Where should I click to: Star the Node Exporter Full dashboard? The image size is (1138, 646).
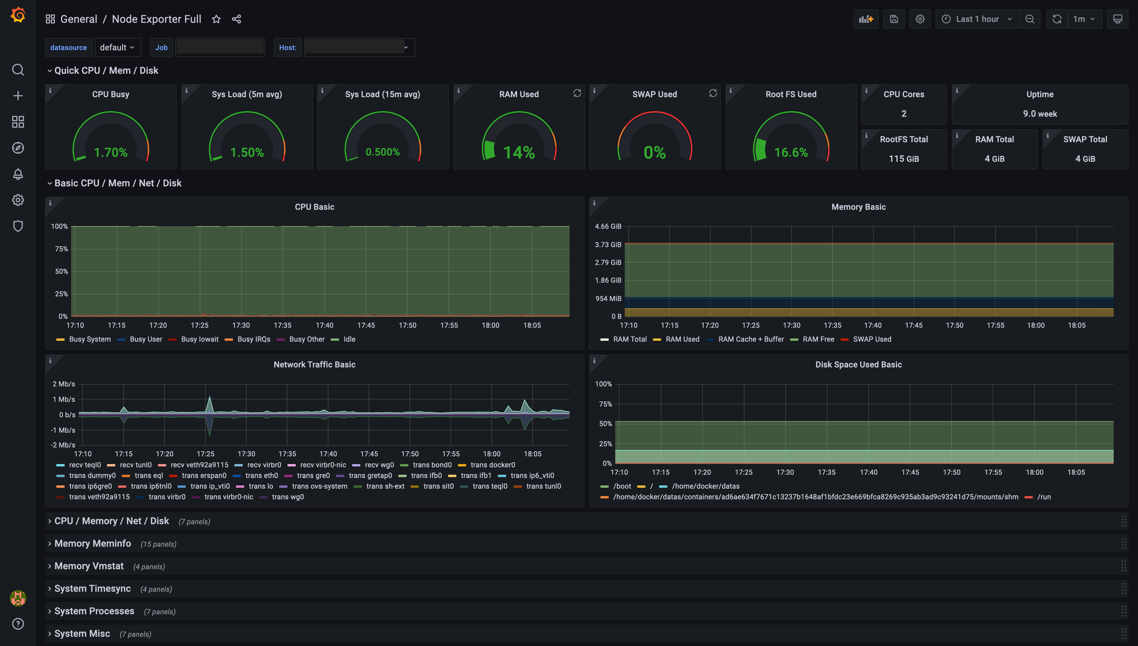click(216, 19)
